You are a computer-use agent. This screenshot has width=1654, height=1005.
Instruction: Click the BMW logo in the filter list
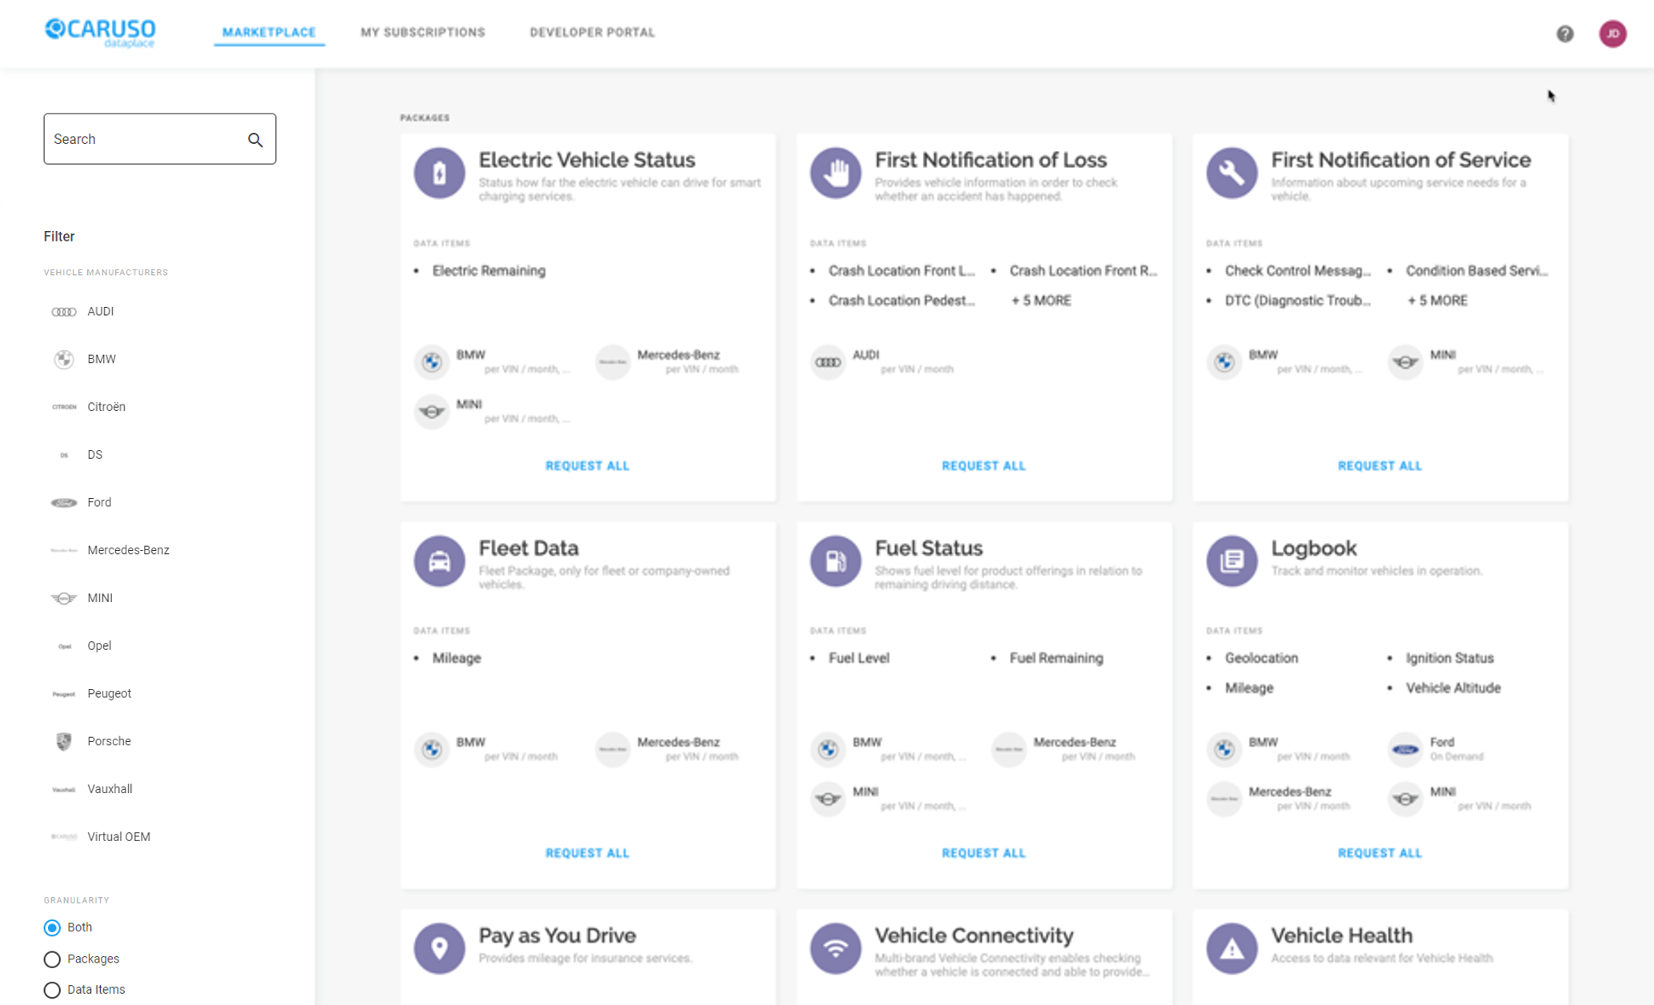coord(64,359)
